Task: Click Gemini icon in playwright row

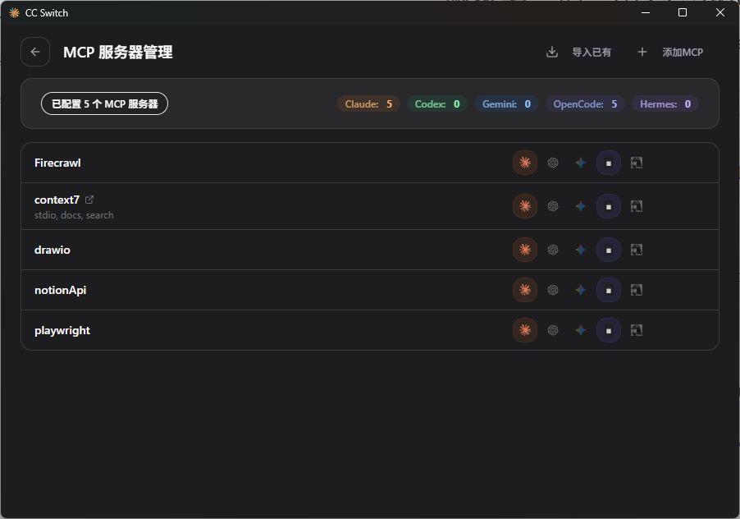Action: (581, 330)
